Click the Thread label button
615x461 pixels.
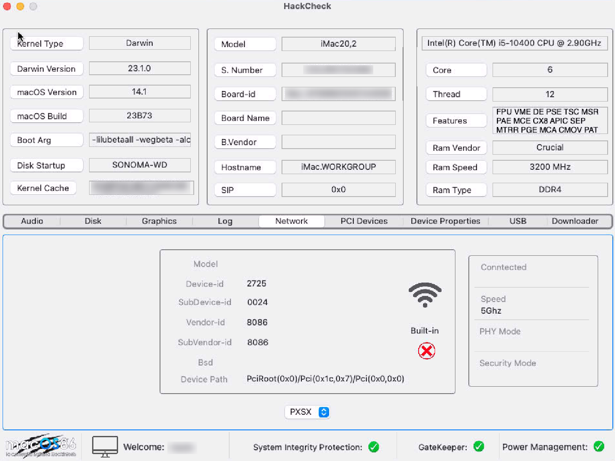click(x=456, y=94)
